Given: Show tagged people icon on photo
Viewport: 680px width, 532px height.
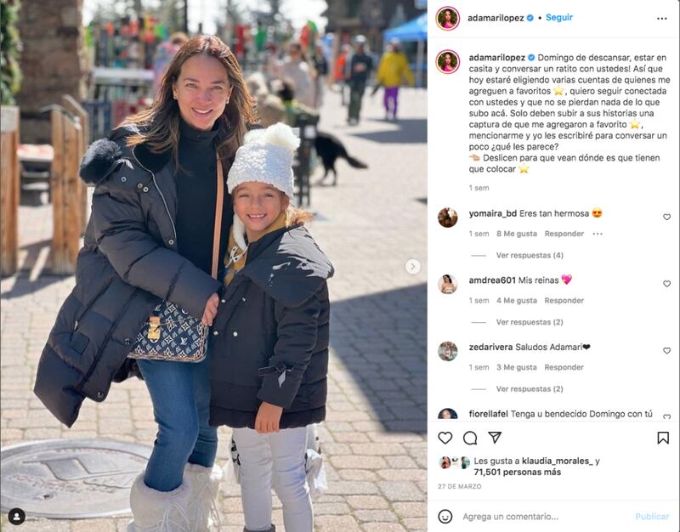Looking at the screenshot, I should pyautogui.click(x=17, y=517).
